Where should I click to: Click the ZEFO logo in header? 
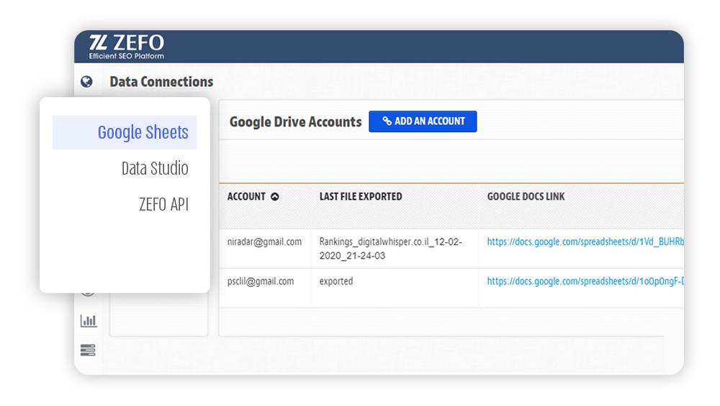coord(126,47)
